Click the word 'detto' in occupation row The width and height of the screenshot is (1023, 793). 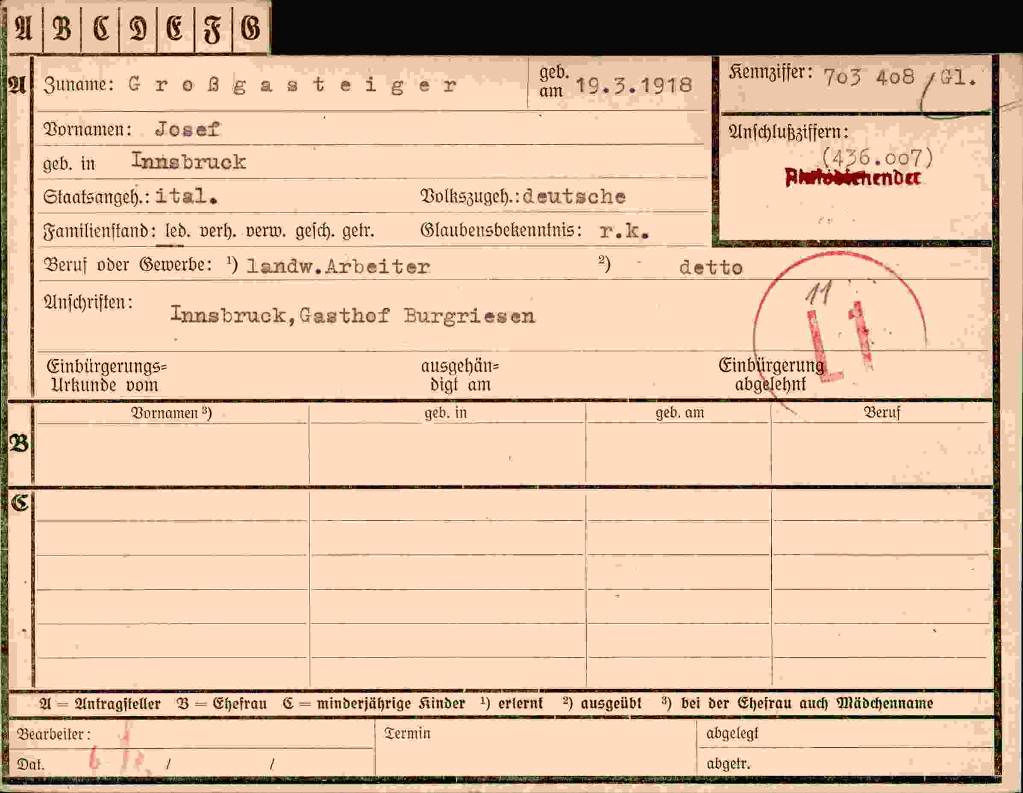[711, 268]
